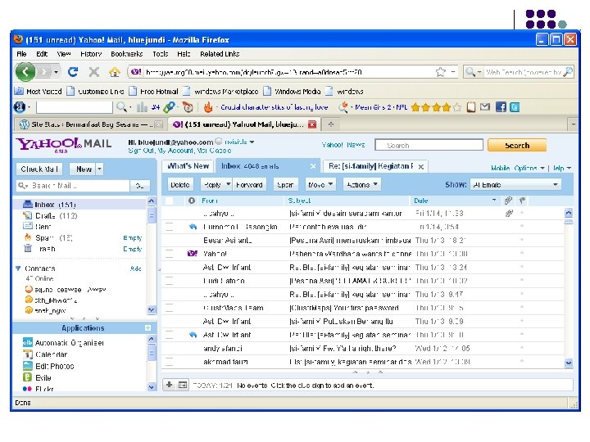The image size is (590, 442).
Task: Click the Delete button
Action: click(179, 184)
